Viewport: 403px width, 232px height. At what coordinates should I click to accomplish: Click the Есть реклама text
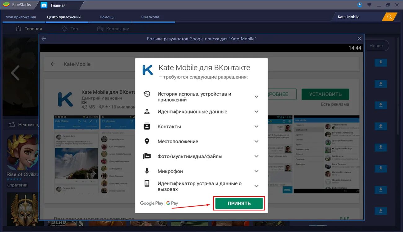[x=335, y=104]
